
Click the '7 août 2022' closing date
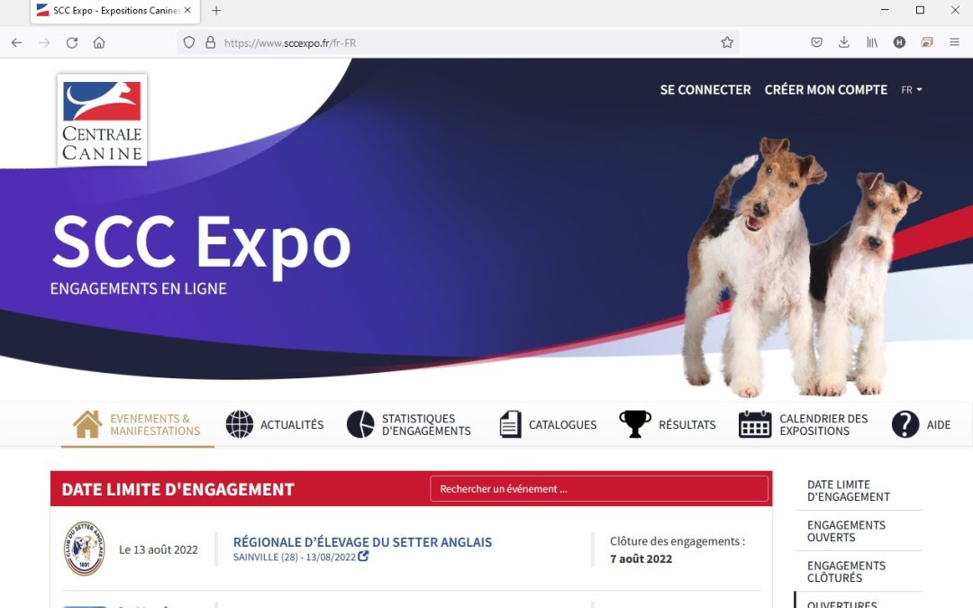click(x=641, y=559)
